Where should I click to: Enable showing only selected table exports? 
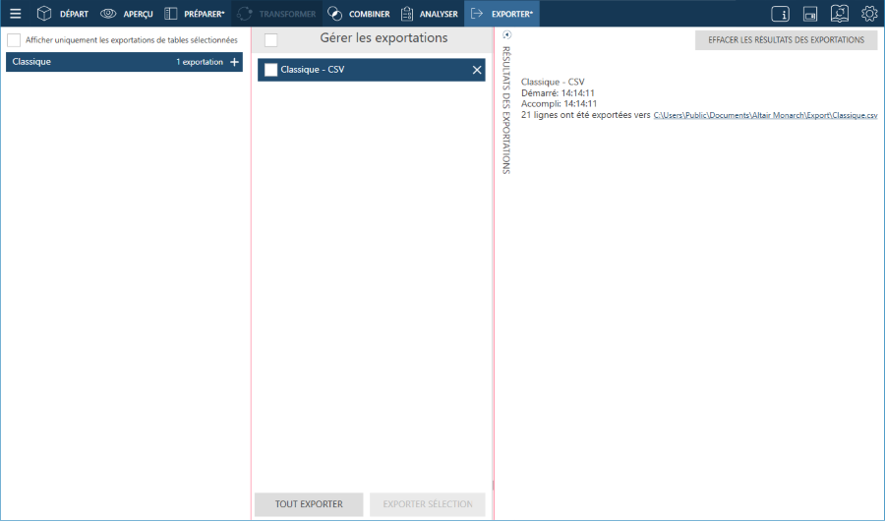[x=14, y=40]
